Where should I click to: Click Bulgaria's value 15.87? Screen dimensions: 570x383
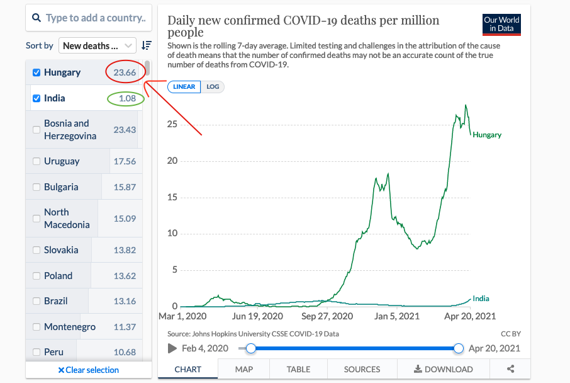[x=125, y=187]
